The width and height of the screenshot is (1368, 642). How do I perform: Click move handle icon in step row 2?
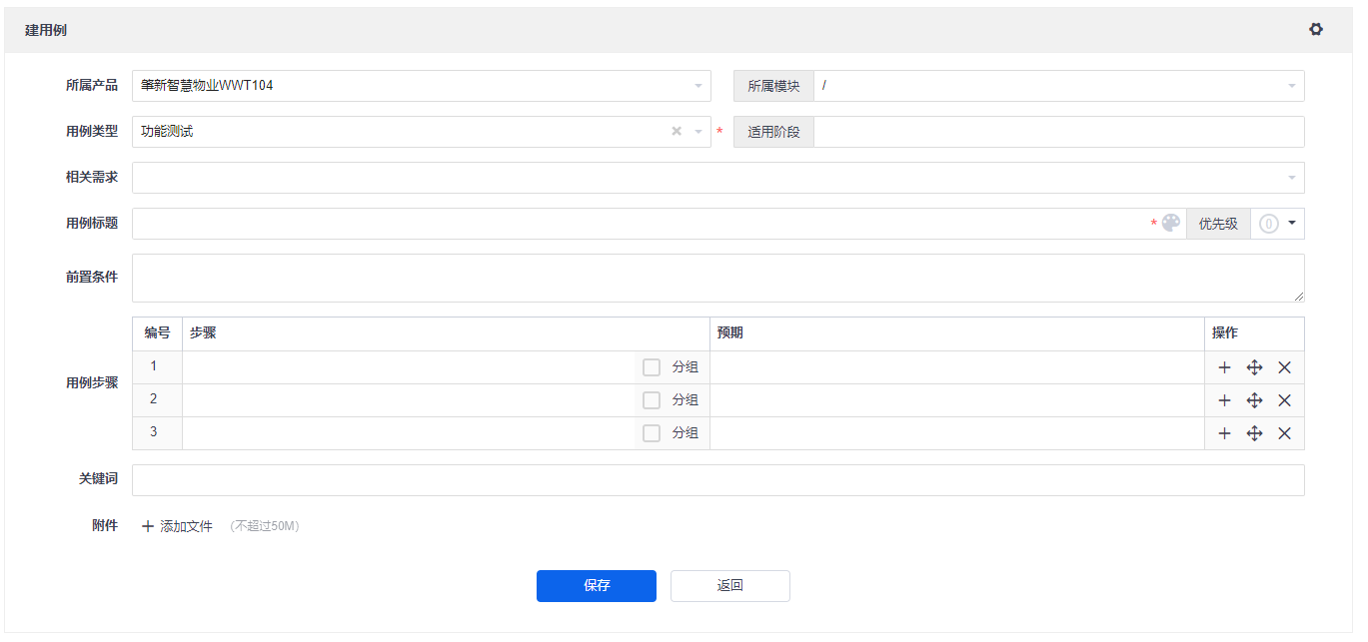[1255, 400]
